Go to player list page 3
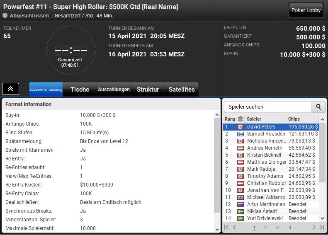Screen dimensions: 328x235 point(277,228)
